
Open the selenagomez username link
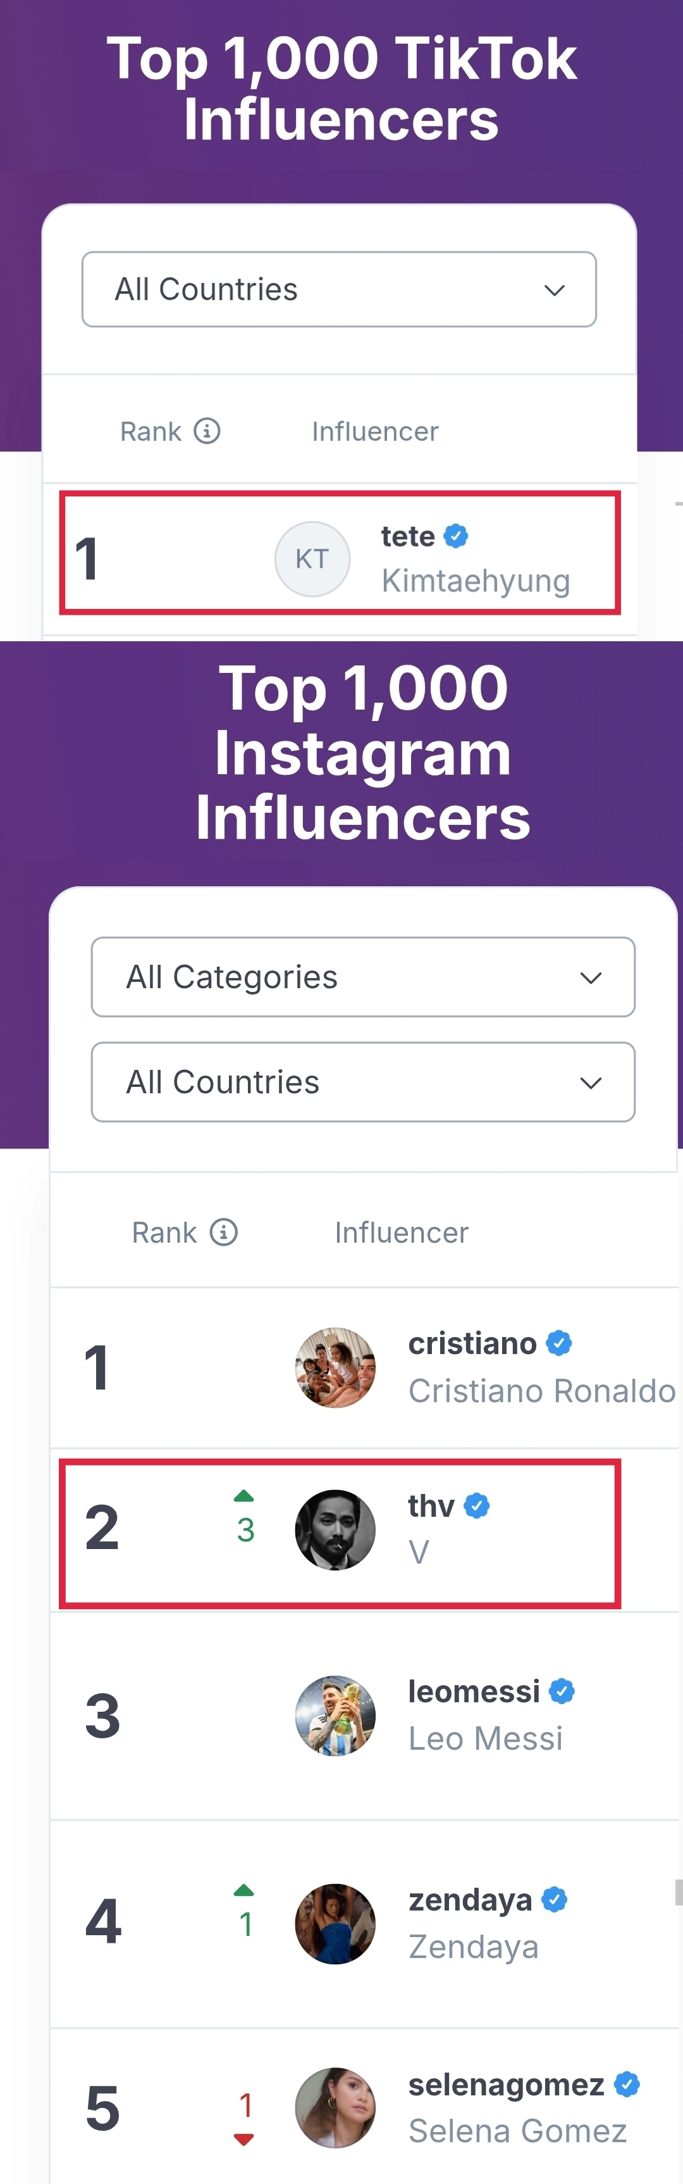(x=506, y=2084)
